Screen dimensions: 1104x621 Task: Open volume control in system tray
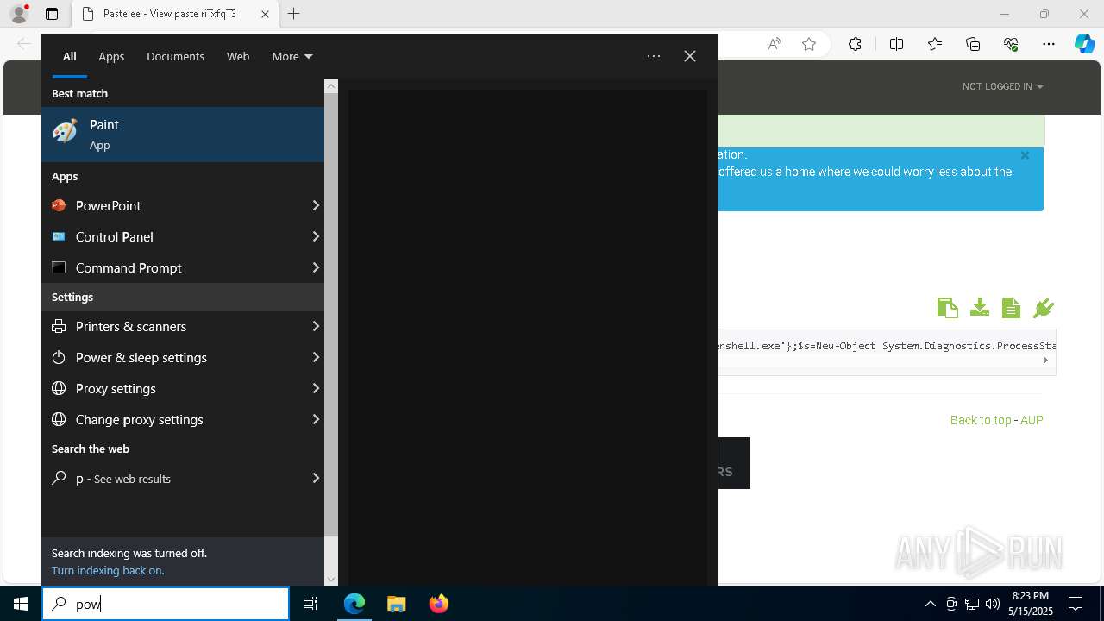(x=992, y=604)
